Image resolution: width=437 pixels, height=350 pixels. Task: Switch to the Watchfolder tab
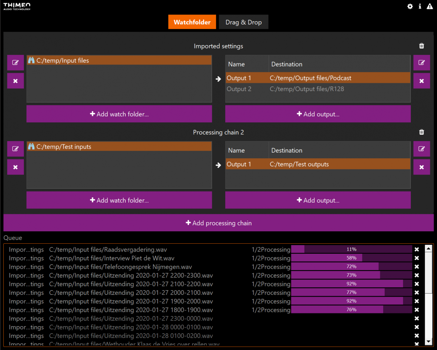(x=192, y=22)
